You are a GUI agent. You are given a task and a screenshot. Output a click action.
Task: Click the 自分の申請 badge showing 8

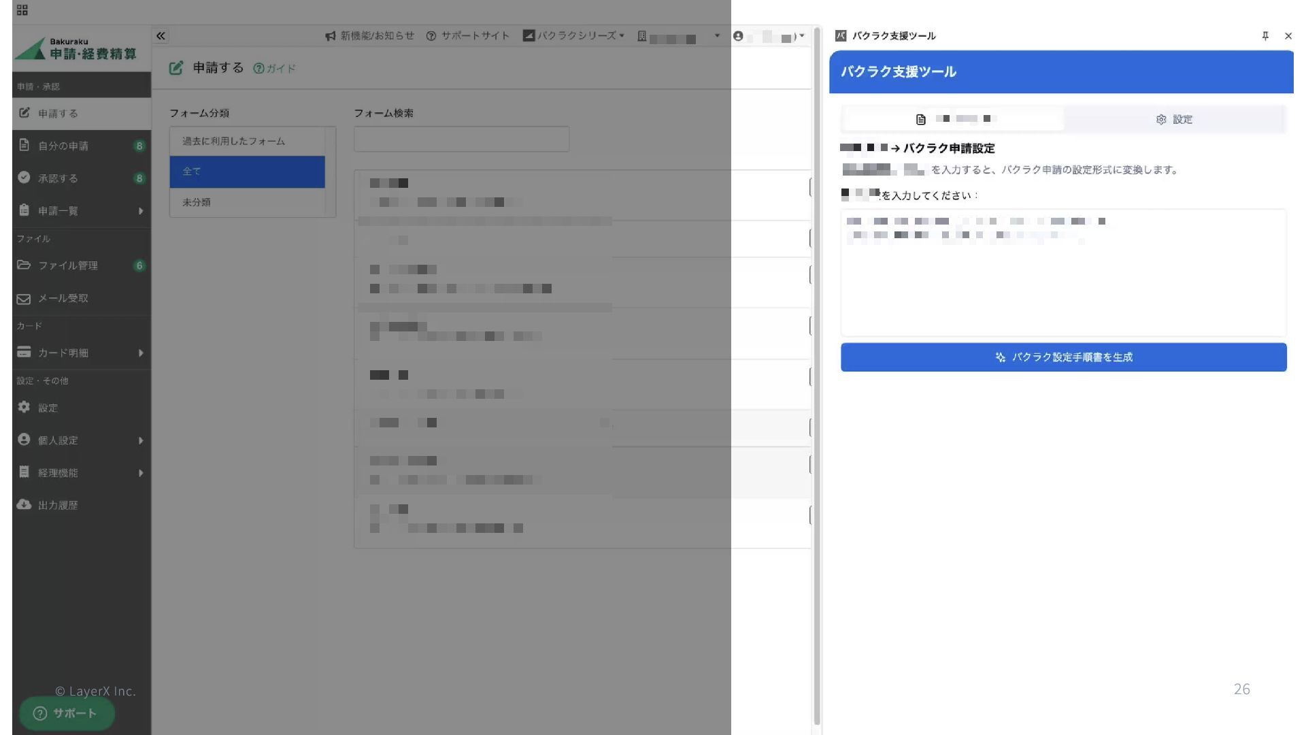pyautogui.click(x=139, y=146)
